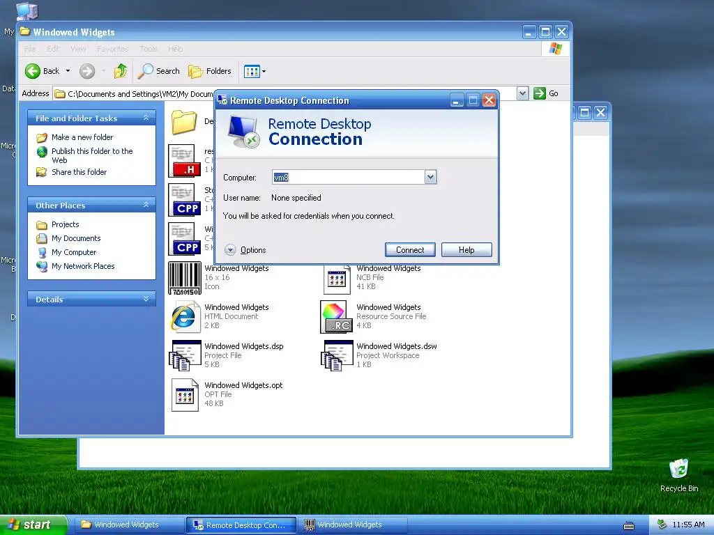The height and width of the screenshot is (535, 714).
Task: Collapse the File and Folder Tasks panel
Action: tap(146, 118)
